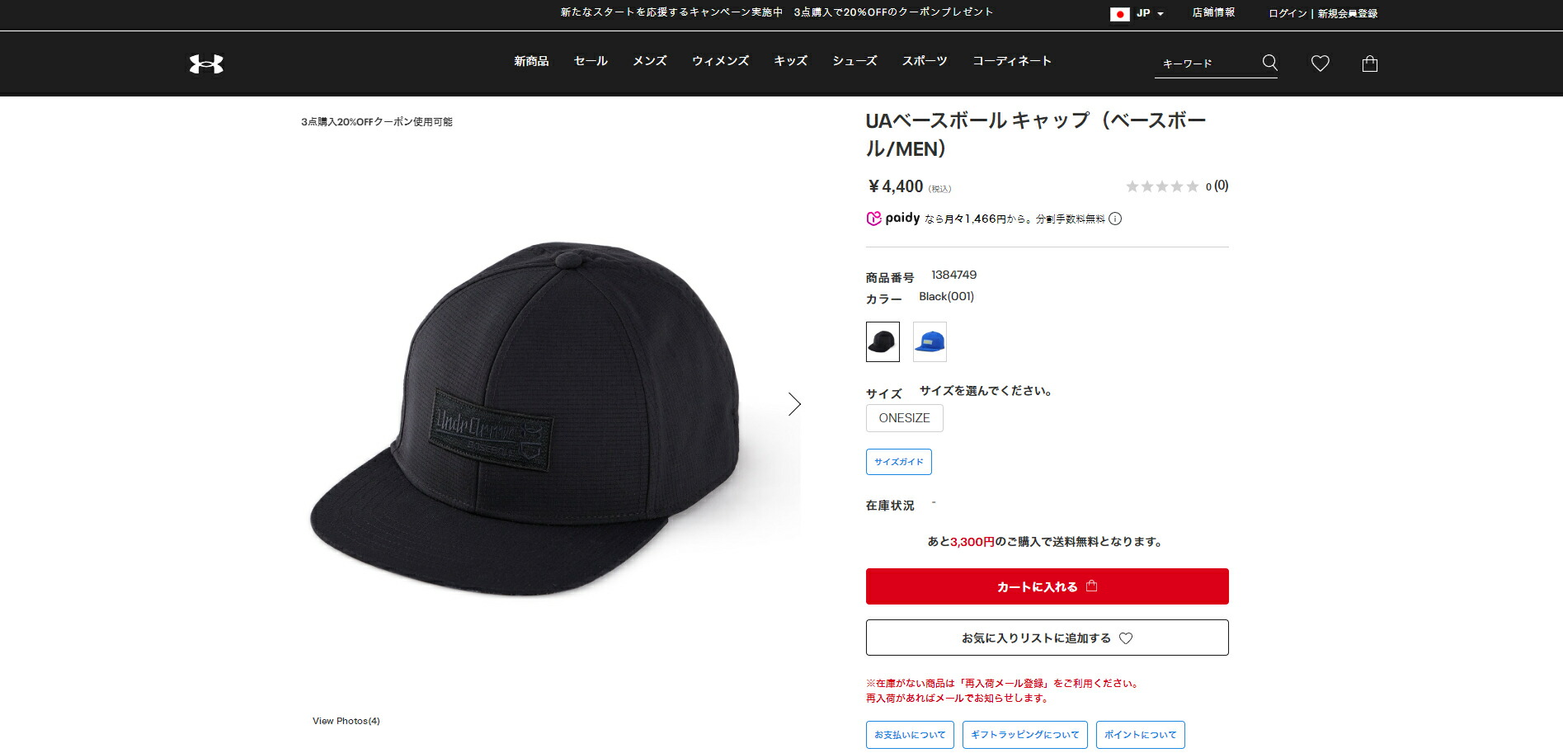This screenshot has width=1563, height=753.
Task: Expand the シューズ navigation menu
Action: [x=854, y=61]
